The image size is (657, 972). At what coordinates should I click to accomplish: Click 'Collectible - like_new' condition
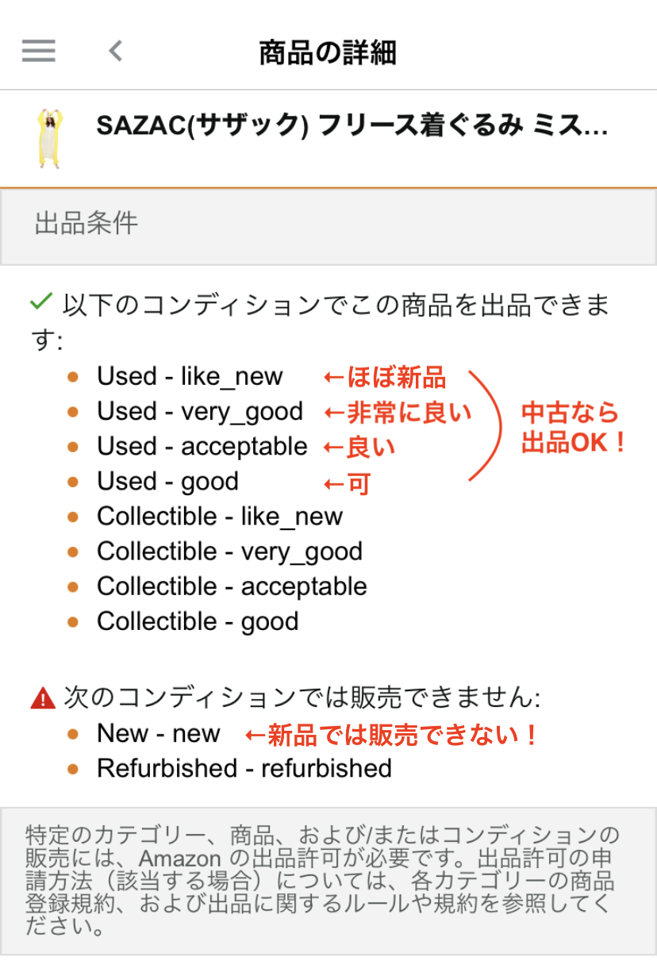pos(220,516)
